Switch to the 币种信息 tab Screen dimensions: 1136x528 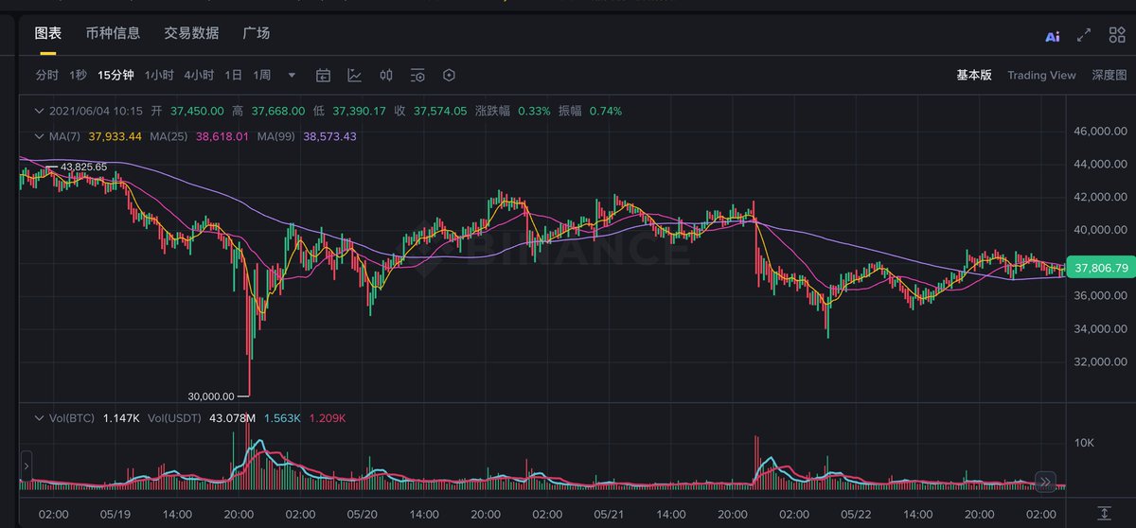[x=113, y=33]
